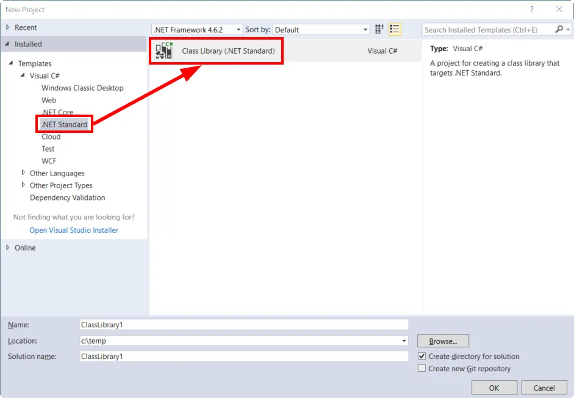Collapse the Visual C# node
This screenshot has width=574, height=398.
(x=23, y=75)
